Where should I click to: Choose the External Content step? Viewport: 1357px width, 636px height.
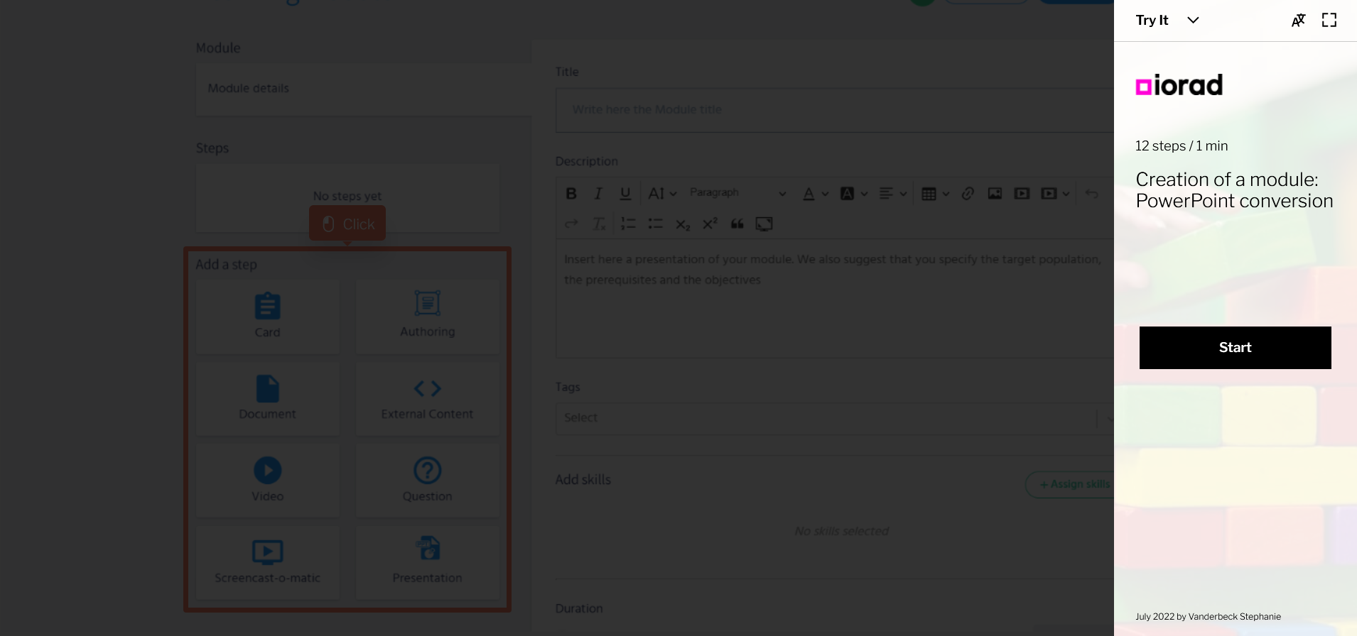click(427, 389)
